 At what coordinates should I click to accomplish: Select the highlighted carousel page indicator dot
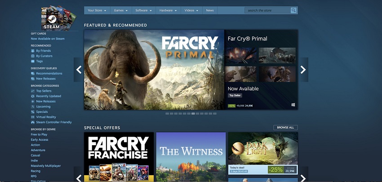193,114
